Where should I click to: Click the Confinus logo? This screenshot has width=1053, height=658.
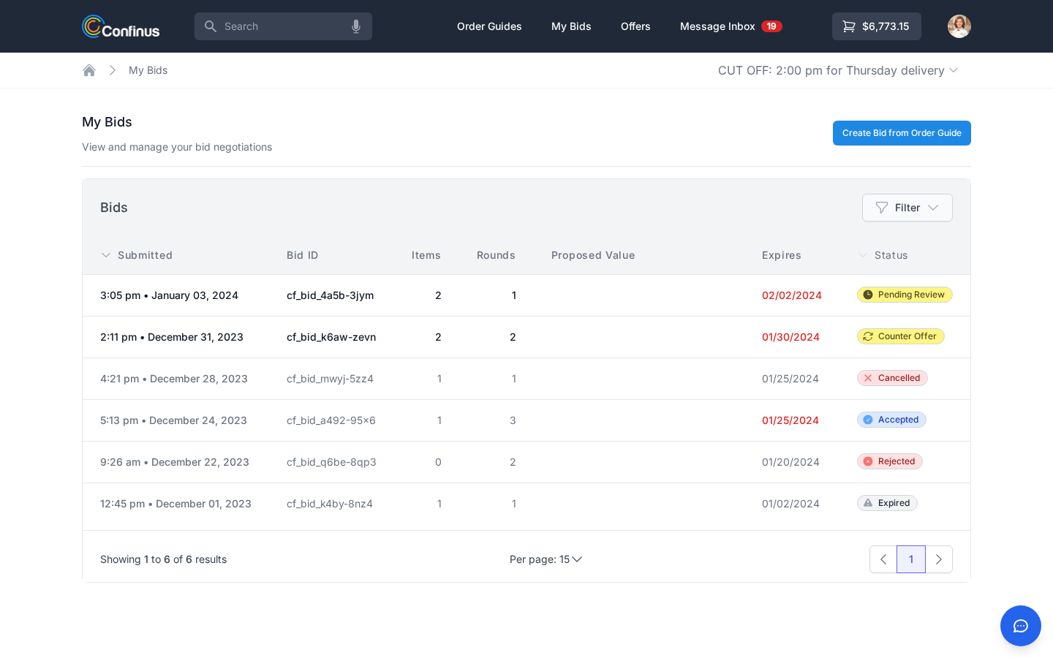coord(121,26)
